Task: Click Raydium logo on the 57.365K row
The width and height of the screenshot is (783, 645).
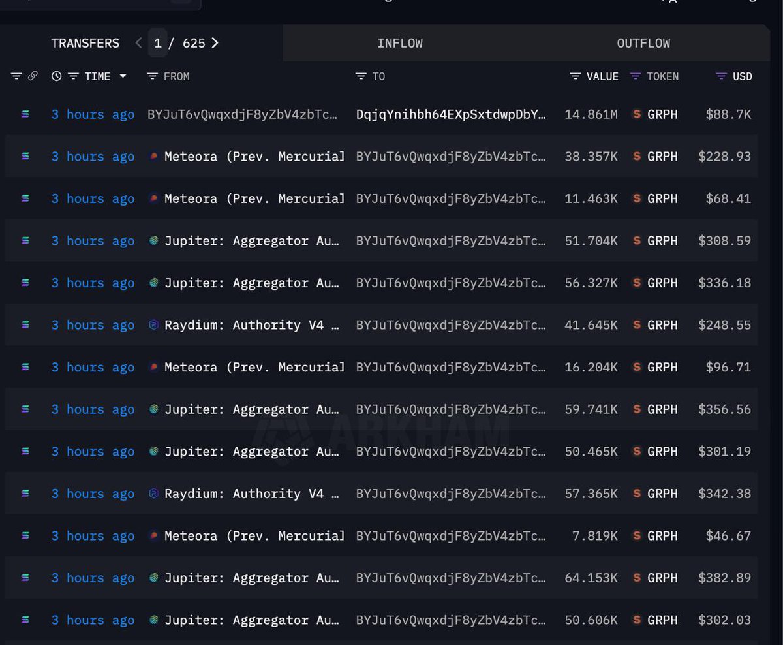Action: point(154,494)
